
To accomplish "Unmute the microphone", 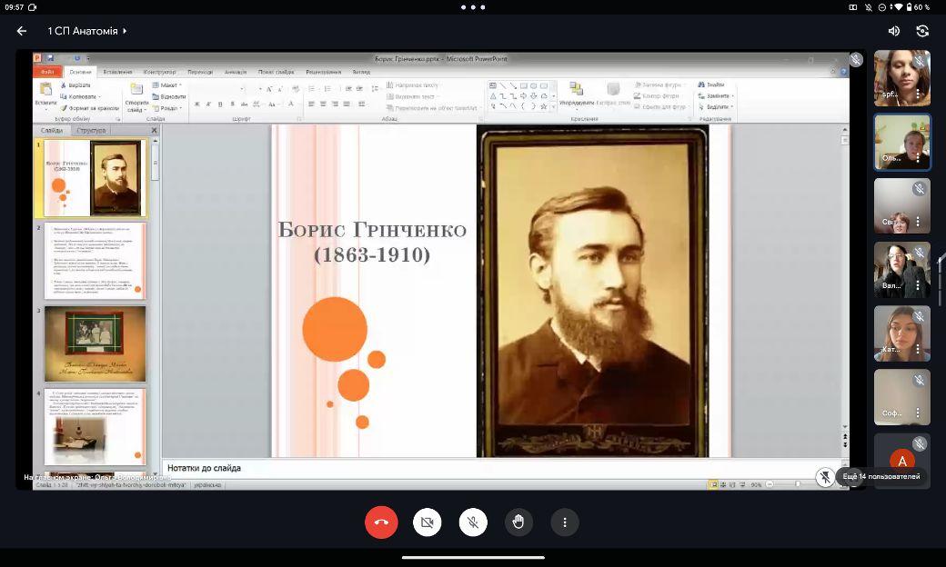I will coord(472,522).
